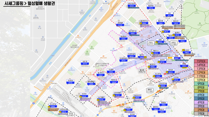Screen dimensions: 209x117
Task: Click the 송일초 22/486 school label
Action: (173, 43)
